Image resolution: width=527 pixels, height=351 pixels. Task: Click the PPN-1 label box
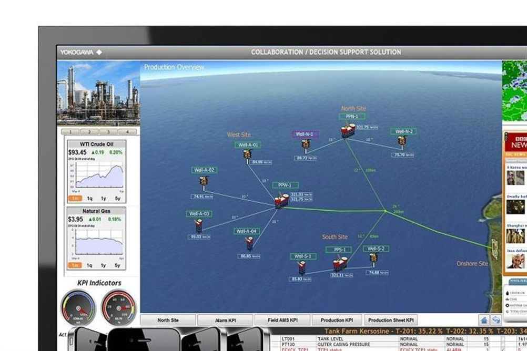point(352,117)
